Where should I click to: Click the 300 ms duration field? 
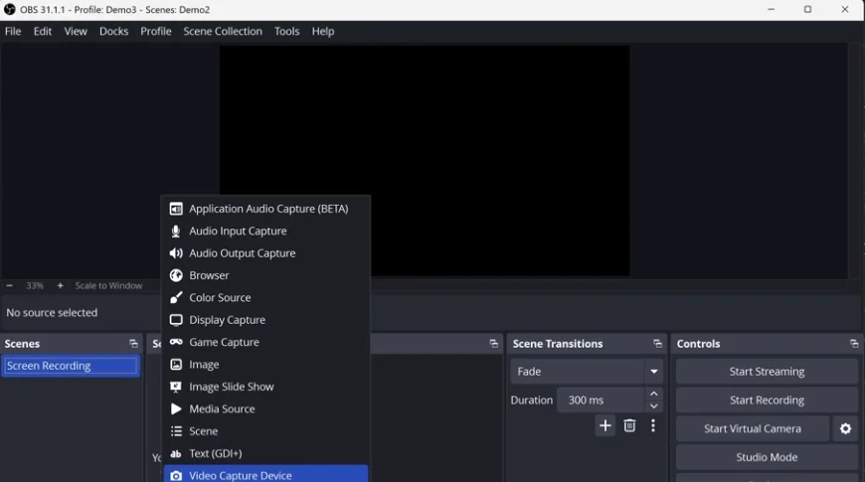pos(601,401)
